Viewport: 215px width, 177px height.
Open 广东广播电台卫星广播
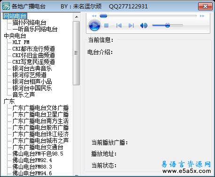(x=40, y=114)
